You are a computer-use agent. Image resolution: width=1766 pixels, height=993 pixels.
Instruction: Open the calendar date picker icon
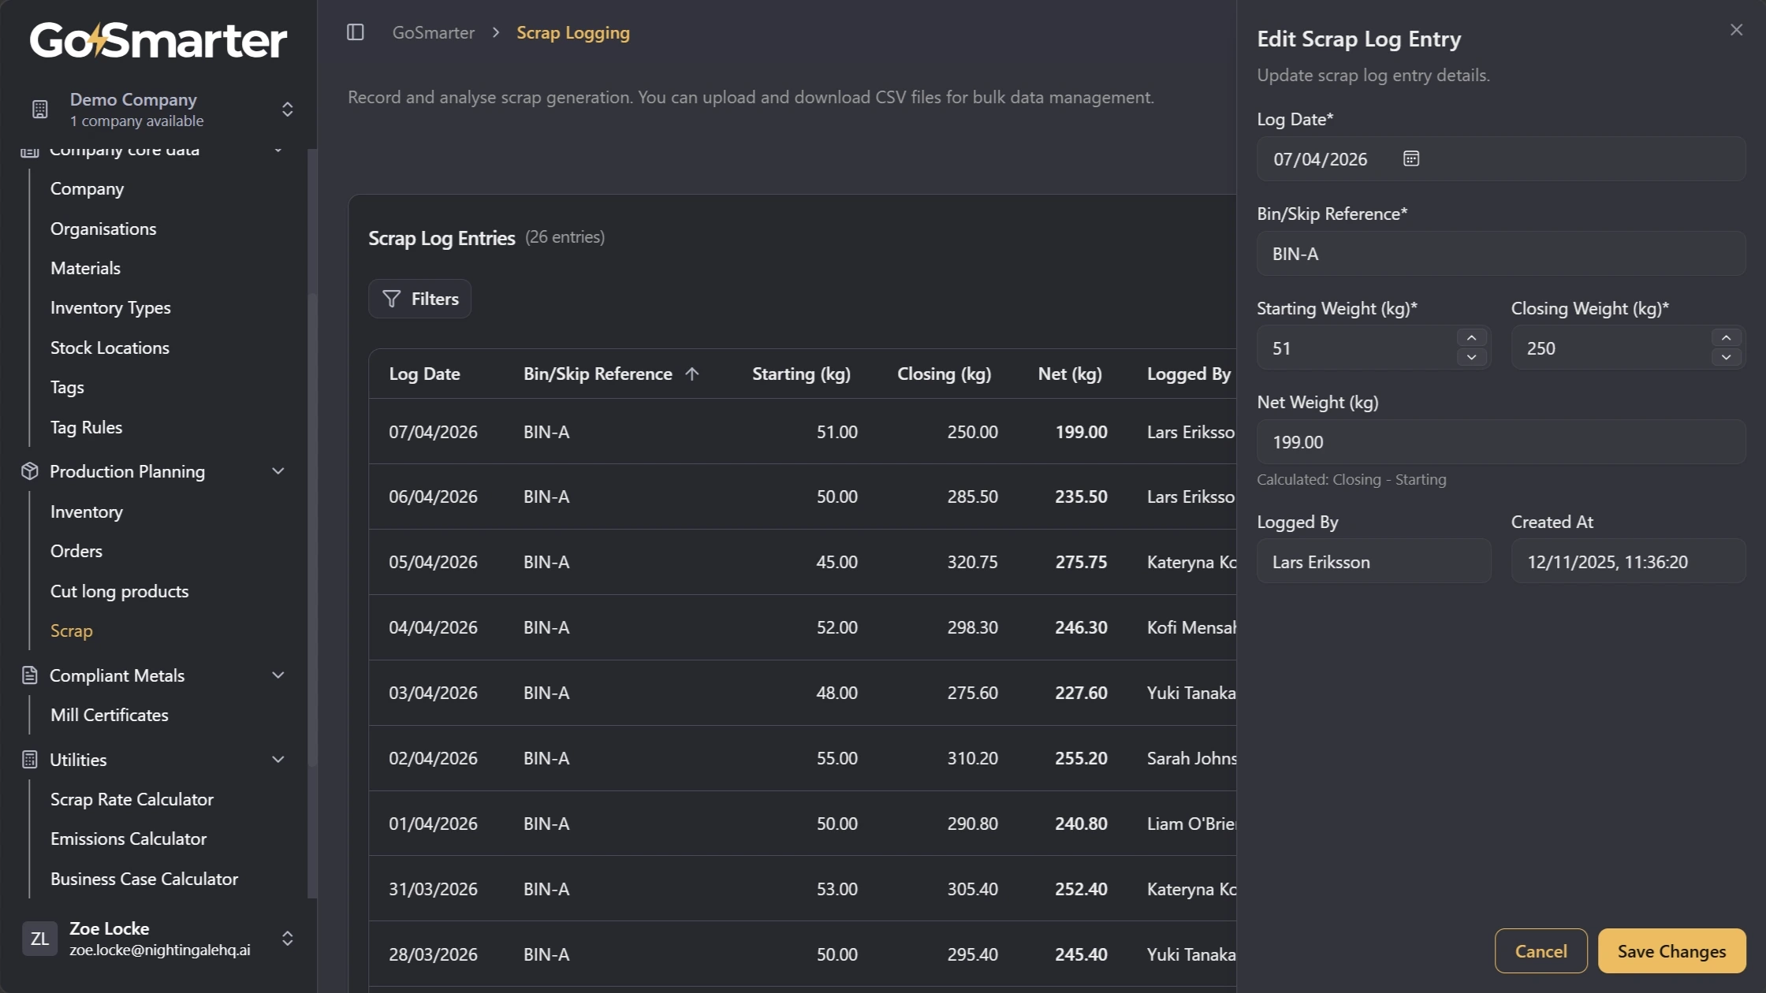(1411, 158)
